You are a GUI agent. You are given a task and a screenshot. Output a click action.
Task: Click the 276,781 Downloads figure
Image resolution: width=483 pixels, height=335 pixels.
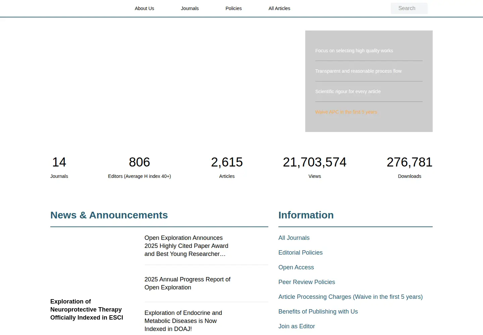coord(410,162)
